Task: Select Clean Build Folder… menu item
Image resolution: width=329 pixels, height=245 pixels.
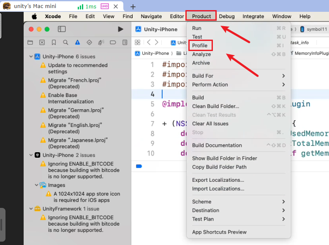Action: coord(239,106)
